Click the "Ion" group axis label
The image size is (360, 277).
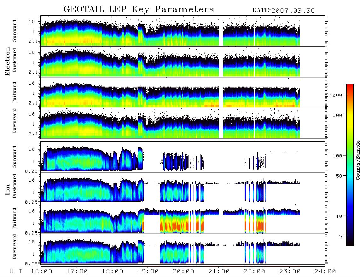coord(8,190)
